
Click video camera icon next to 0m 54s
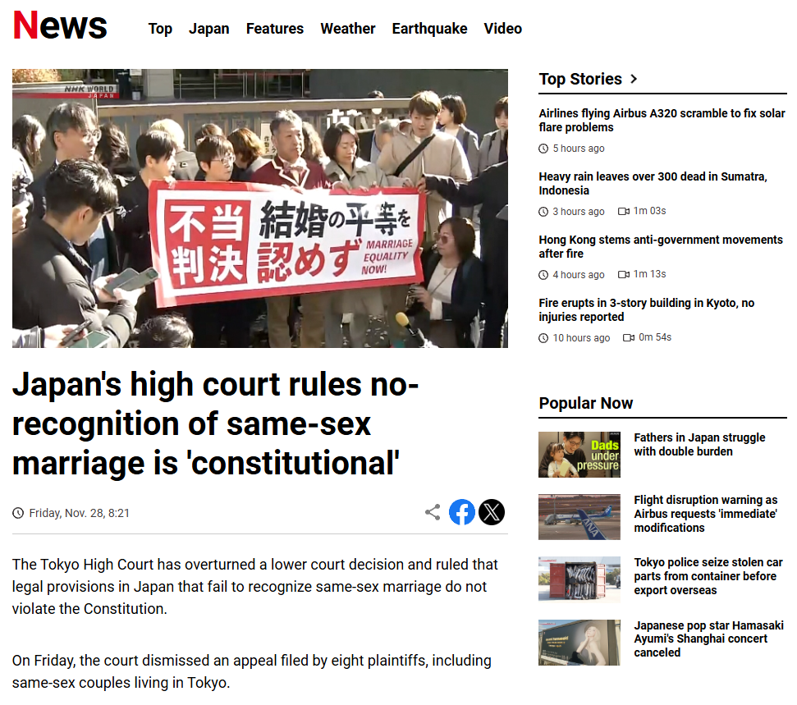(629, 337)
